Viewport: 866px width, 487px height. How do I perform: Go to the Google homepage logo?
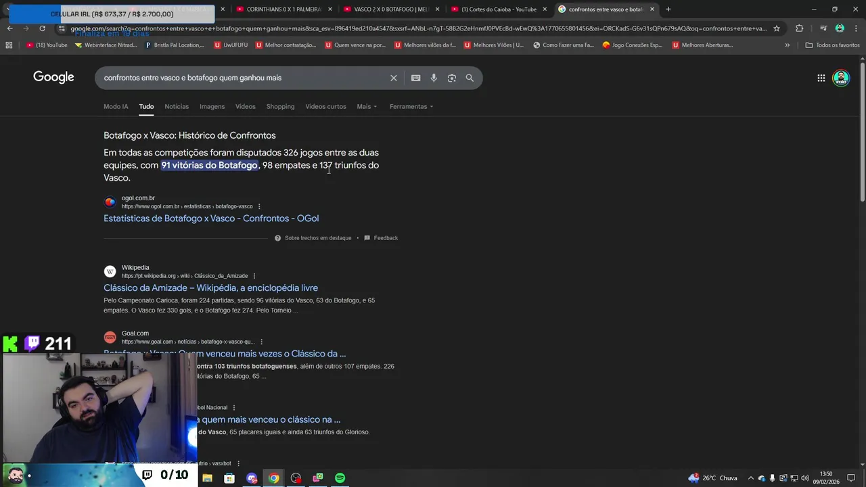click(53, 77)
